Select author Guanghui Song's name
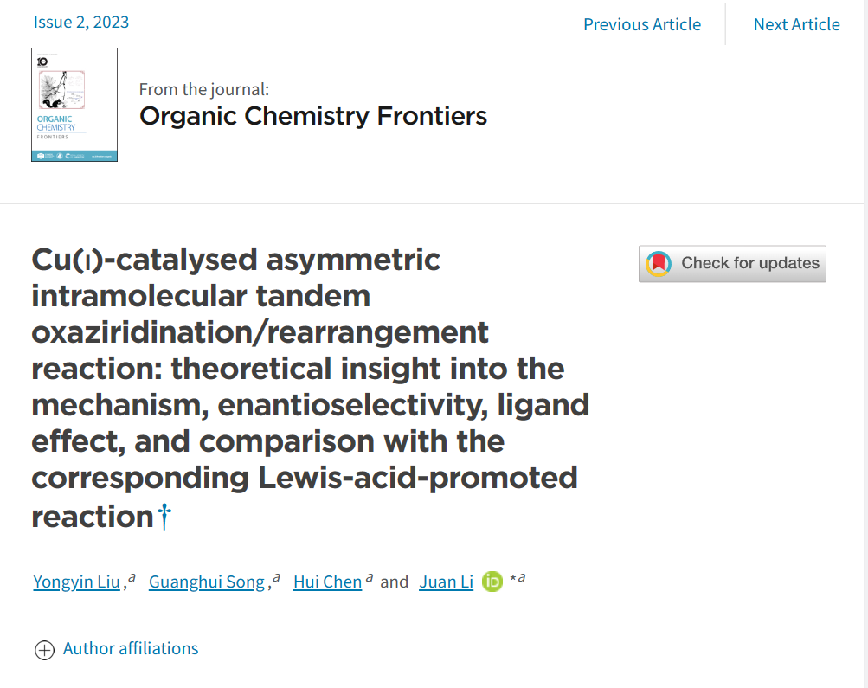This screenshot has width=868, height=688. click(x=207, y=582)
